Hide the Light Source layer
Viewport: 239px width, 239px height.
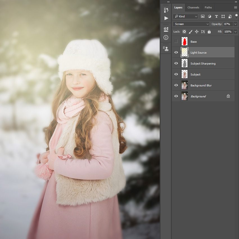[176, 52]
